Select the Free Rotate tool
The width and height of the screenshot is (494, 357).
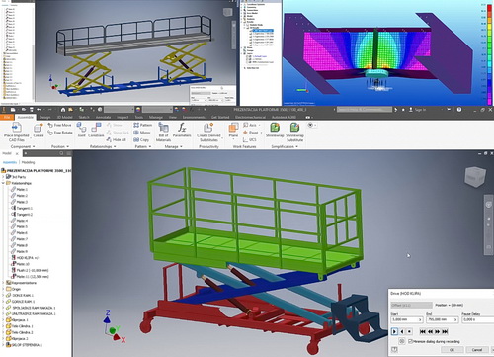point(60,133)
